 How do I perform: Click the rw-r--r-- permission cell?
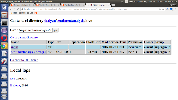point(135,52)
